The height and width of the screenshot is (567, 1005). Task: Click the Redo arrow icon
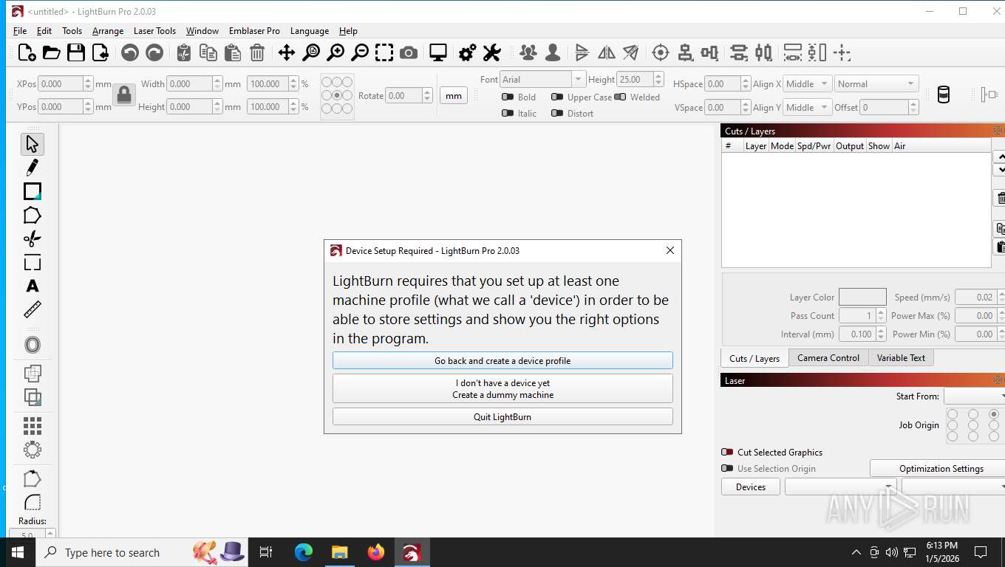154,52
